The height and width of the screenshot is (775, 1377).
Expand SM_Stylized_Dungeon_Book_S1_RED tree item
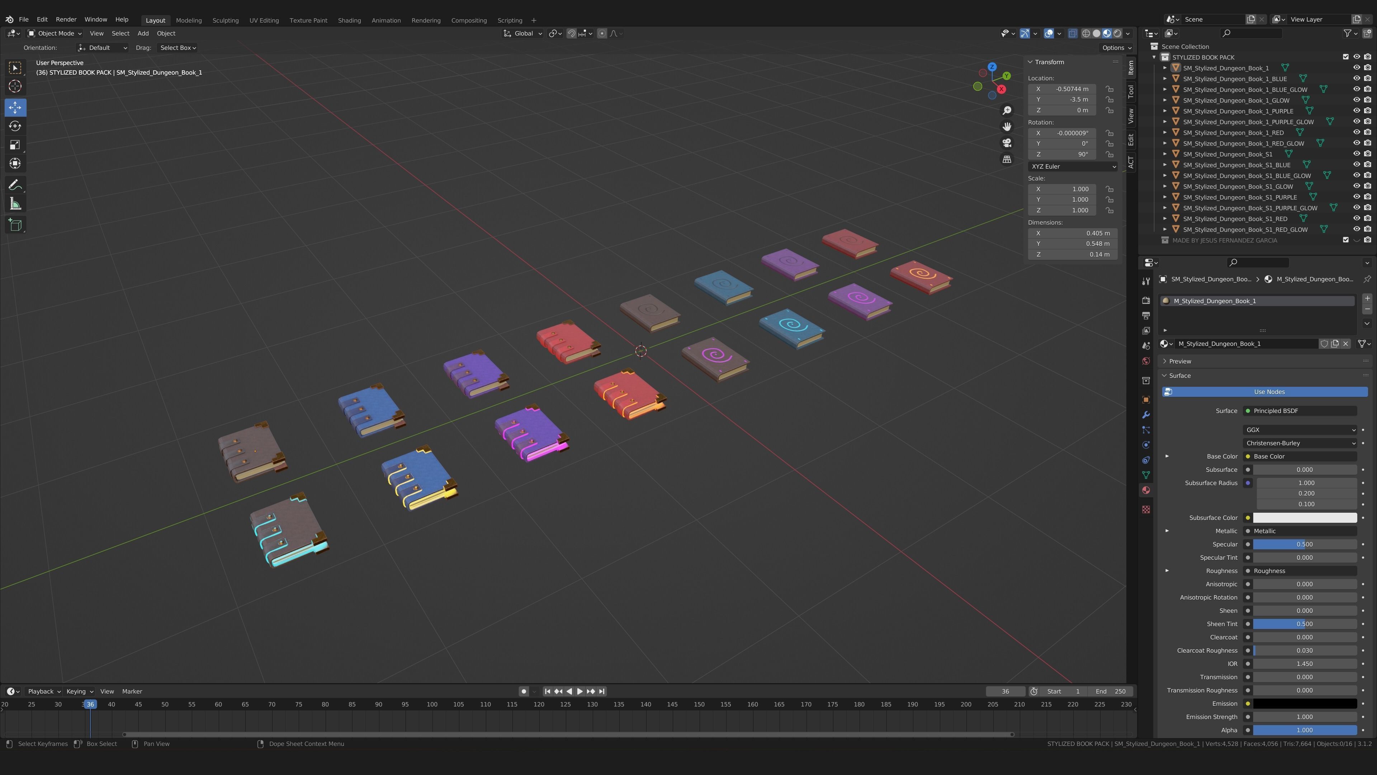(x=1165, y=219)
